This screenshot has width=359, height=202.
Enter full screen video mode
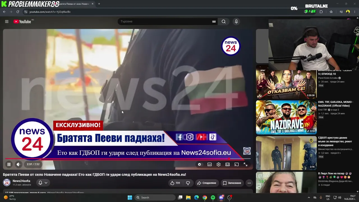[x=245, y=164]
